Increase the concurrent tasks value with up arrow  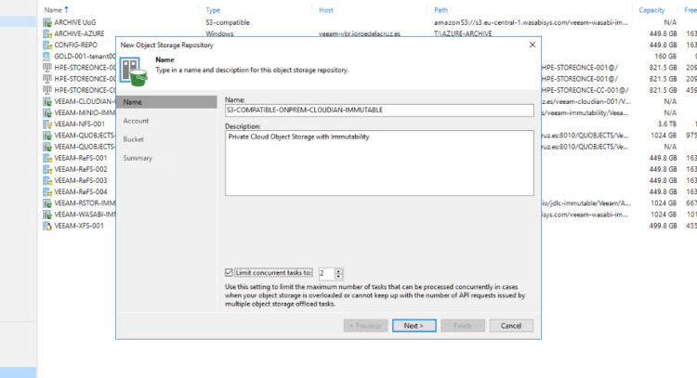(339, 270)
